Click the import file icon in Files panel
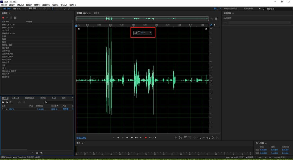The image size is (293, 160). pos(7,102)
